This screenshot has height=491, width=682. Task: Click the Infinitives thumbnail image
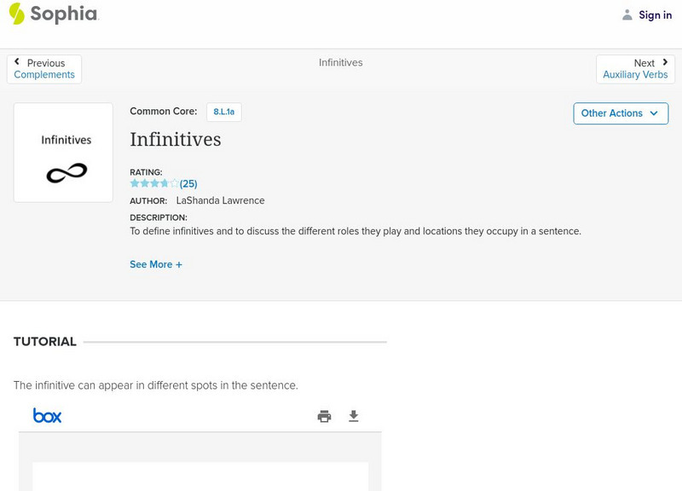62,152
